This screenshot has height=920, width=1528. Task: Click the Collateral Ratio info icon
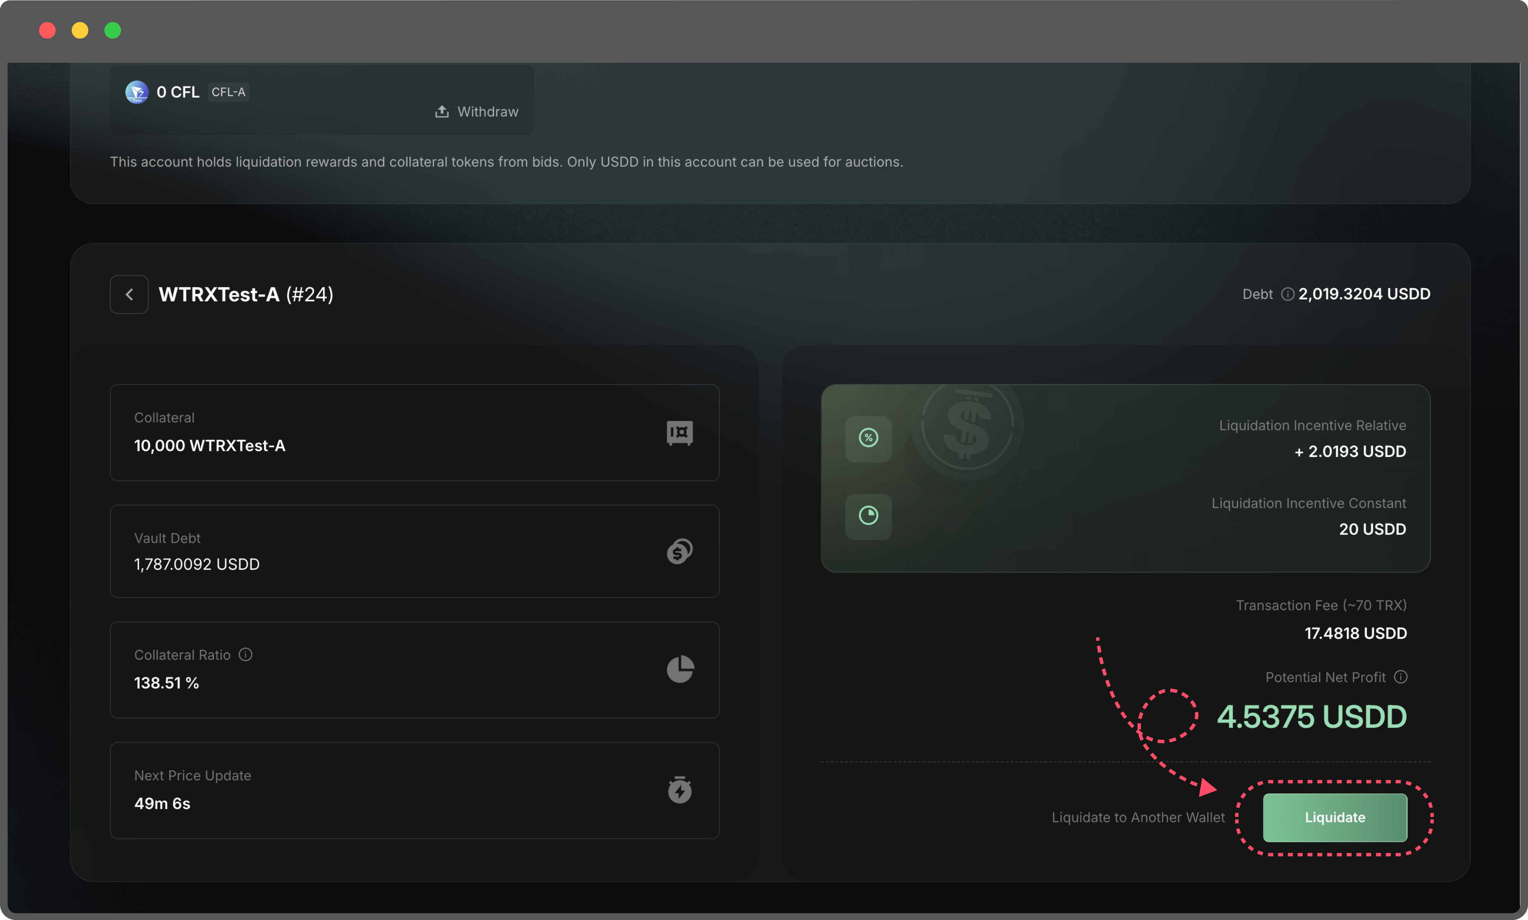click(x=245, y=655)
